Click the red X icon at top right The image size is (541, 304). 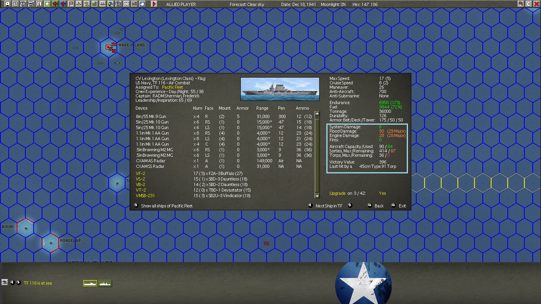tap(536, 4)
